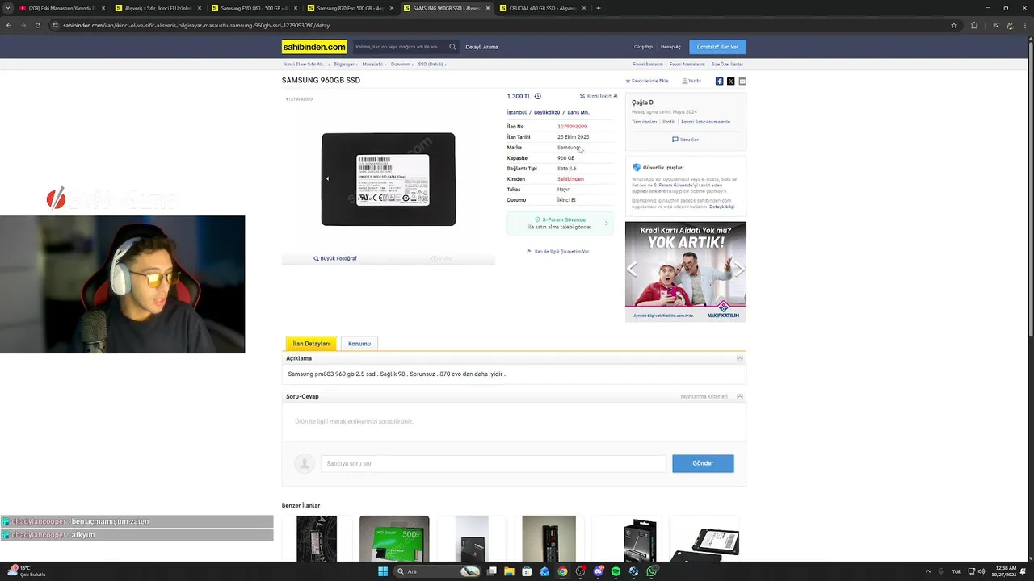
Task: Open Windows Start menu
Action: click(383, 571)
